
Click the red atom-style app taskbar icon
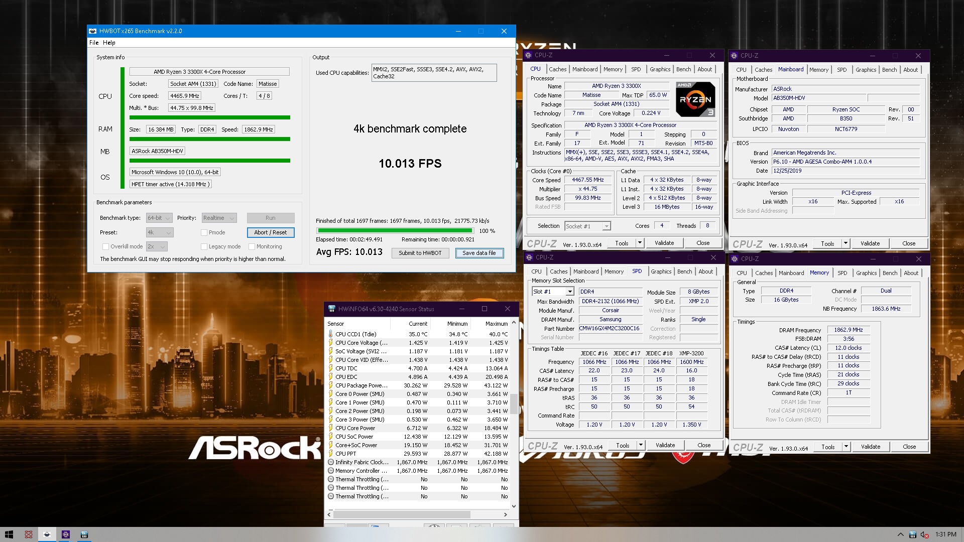29,534
